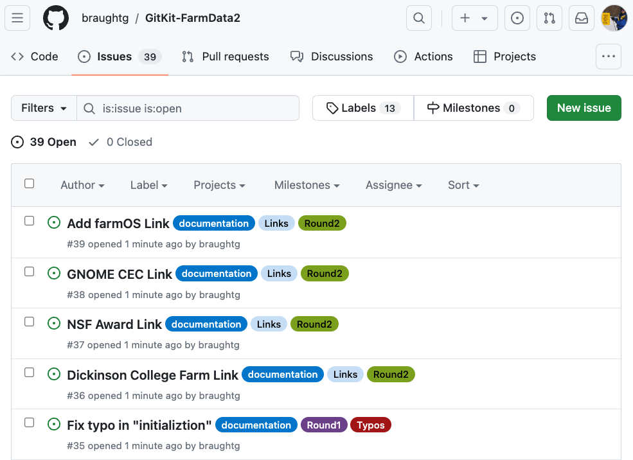Focus the is:issue is:open search field
This screenshot has height=460, width=633.
coord(188,108)
